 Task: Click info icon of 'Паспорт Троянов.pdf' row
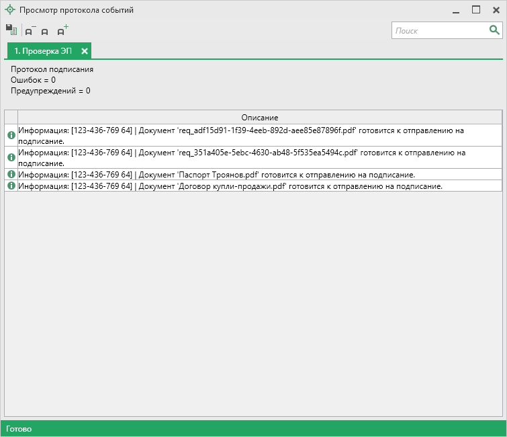point(11,175)
